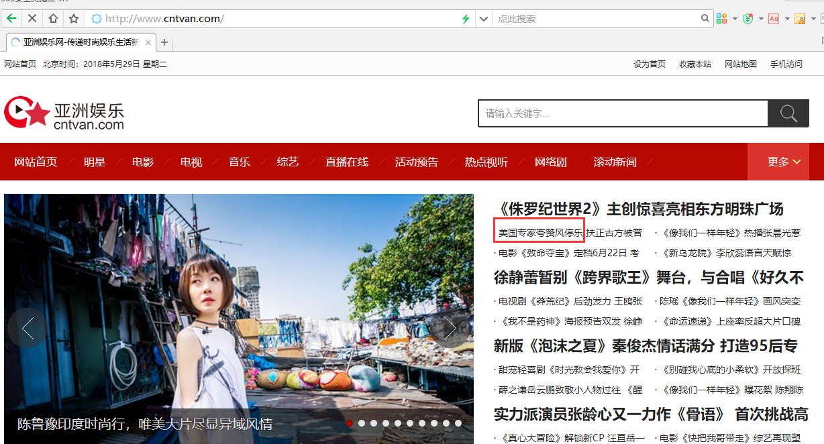Open 《别碰我心底的小柔软》开放探班 link
The width and height of the screenshot is (824, 444).
click(731, 370)
